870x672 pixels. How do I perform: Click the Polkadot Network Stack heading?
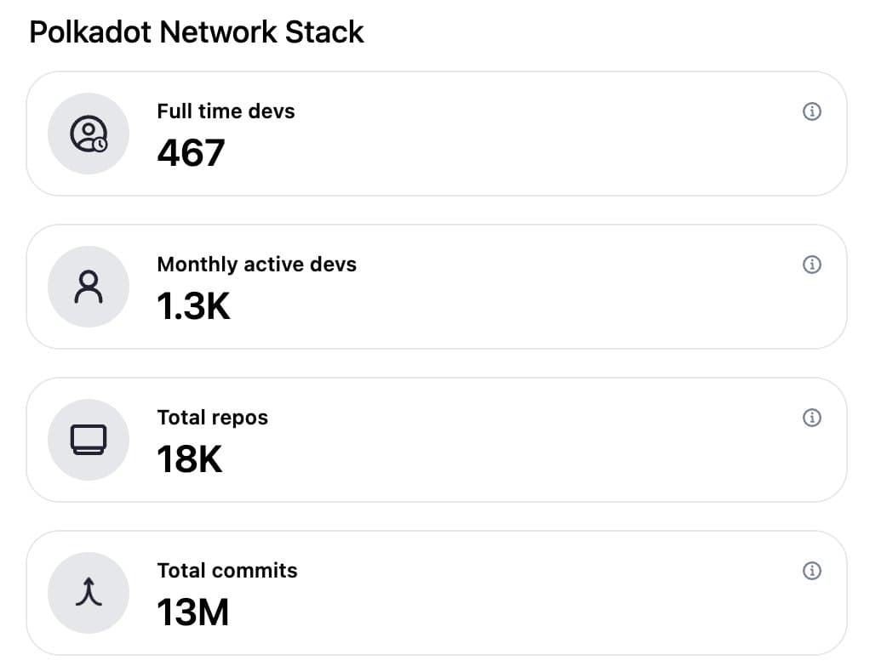[x=197, y=32]
